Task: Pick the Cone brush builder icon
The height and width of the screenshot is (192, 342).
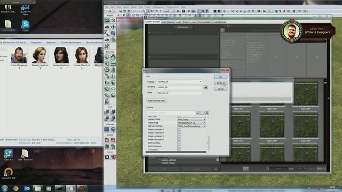Action: tap(113, 76)
